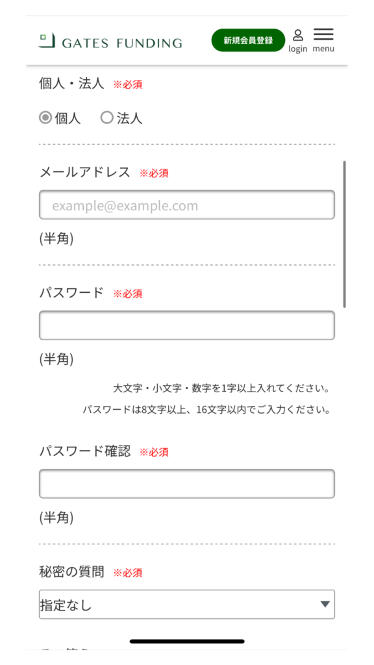
Task: Focus the メールアドレス input field
Action: (x=187, y=205)
